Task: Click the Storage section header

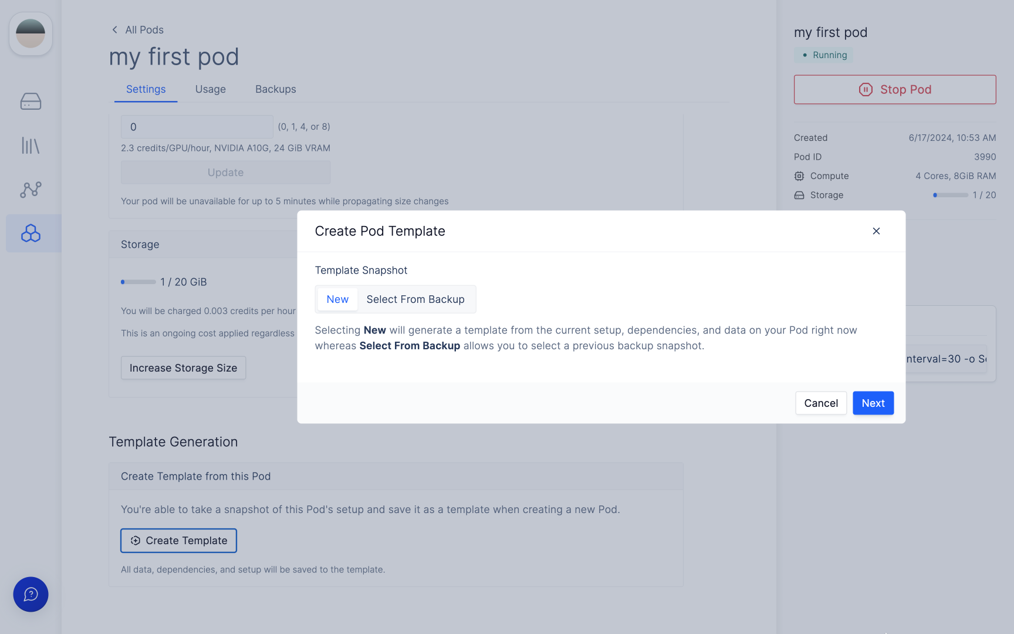Action: coord(140,244)
